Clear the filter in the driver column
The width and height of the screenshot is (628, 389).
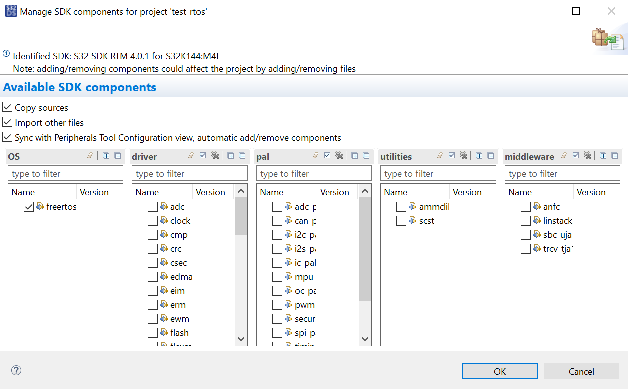point(192,156)
